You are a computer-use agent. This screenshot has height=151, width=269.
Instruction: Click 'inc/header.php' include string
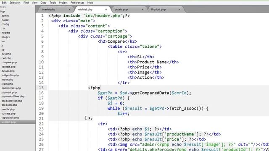[103, 16]
